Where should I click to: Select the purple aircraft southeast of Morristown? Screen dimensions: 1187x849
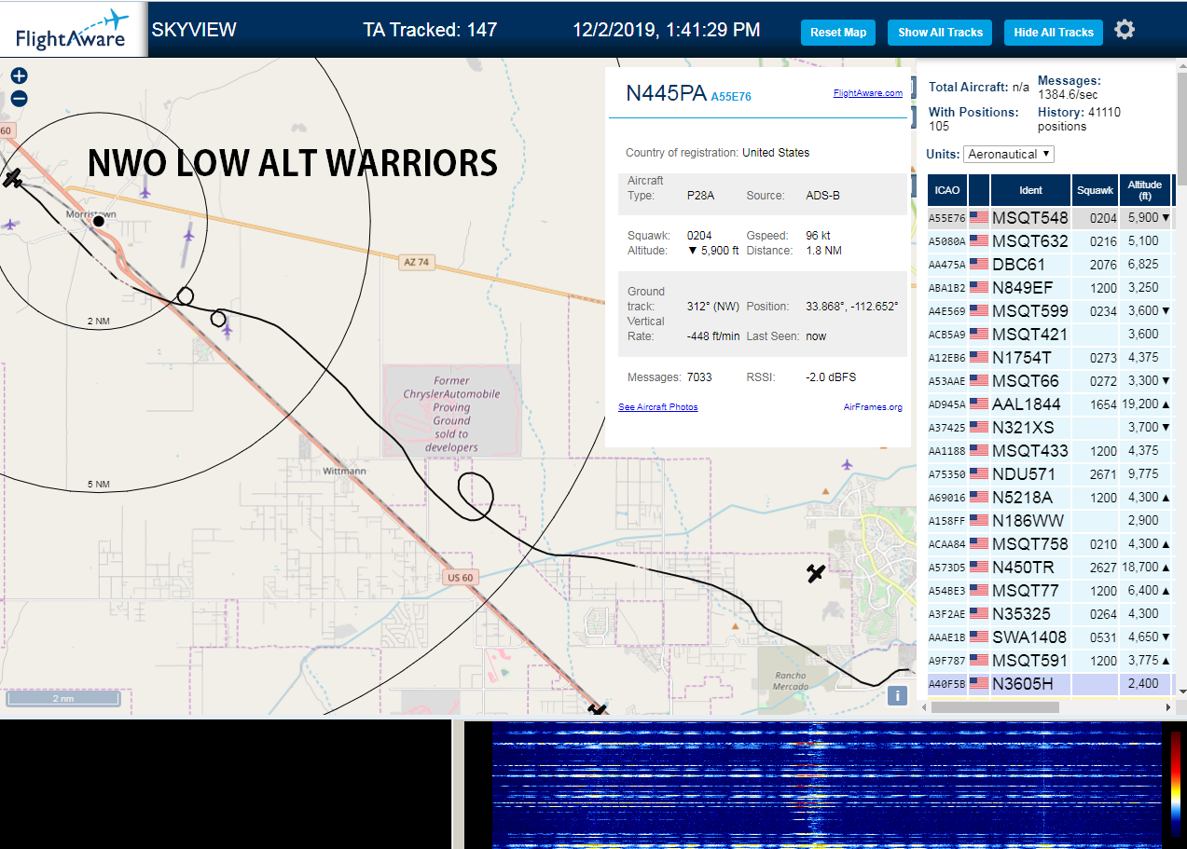[x=189, y=235]
